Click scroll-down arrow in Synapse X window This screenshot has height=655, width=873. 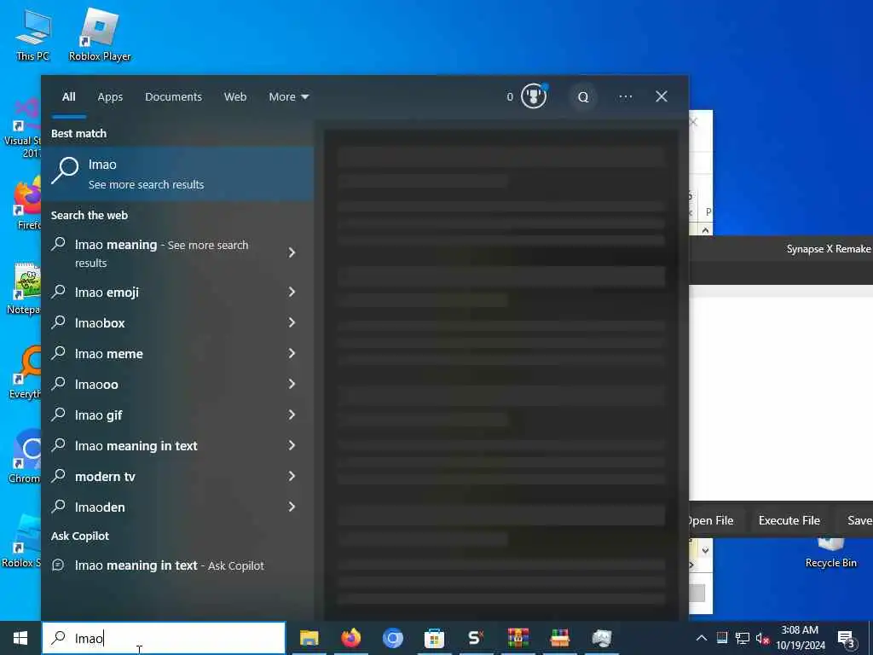click(x=705, y=550)
